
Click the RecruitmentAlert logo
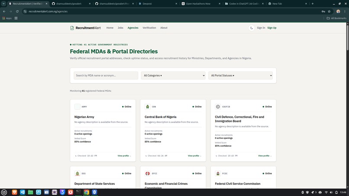[85, 28]
